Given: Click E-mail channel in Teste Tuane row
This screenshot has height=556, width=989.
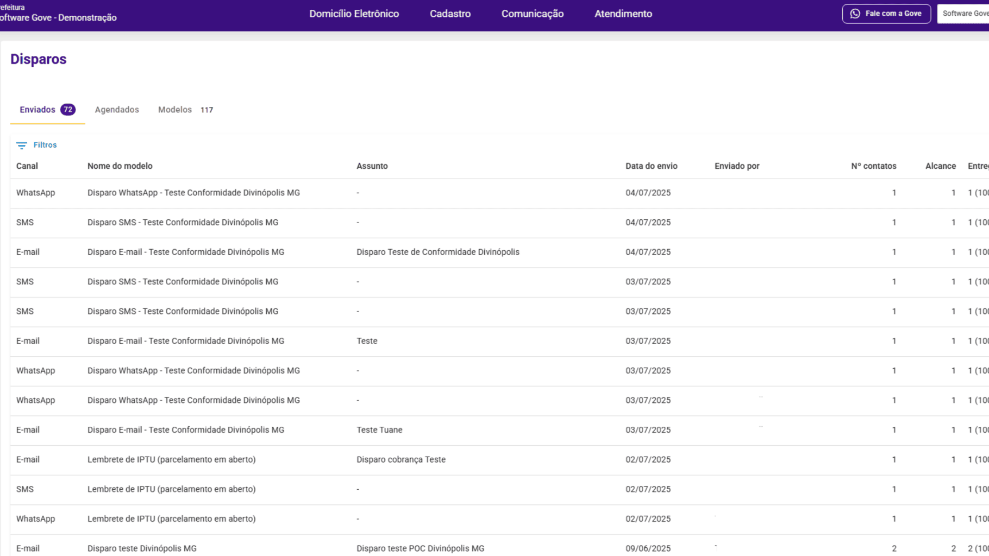Looking at the screenshot, I should (x=28, y=430).
